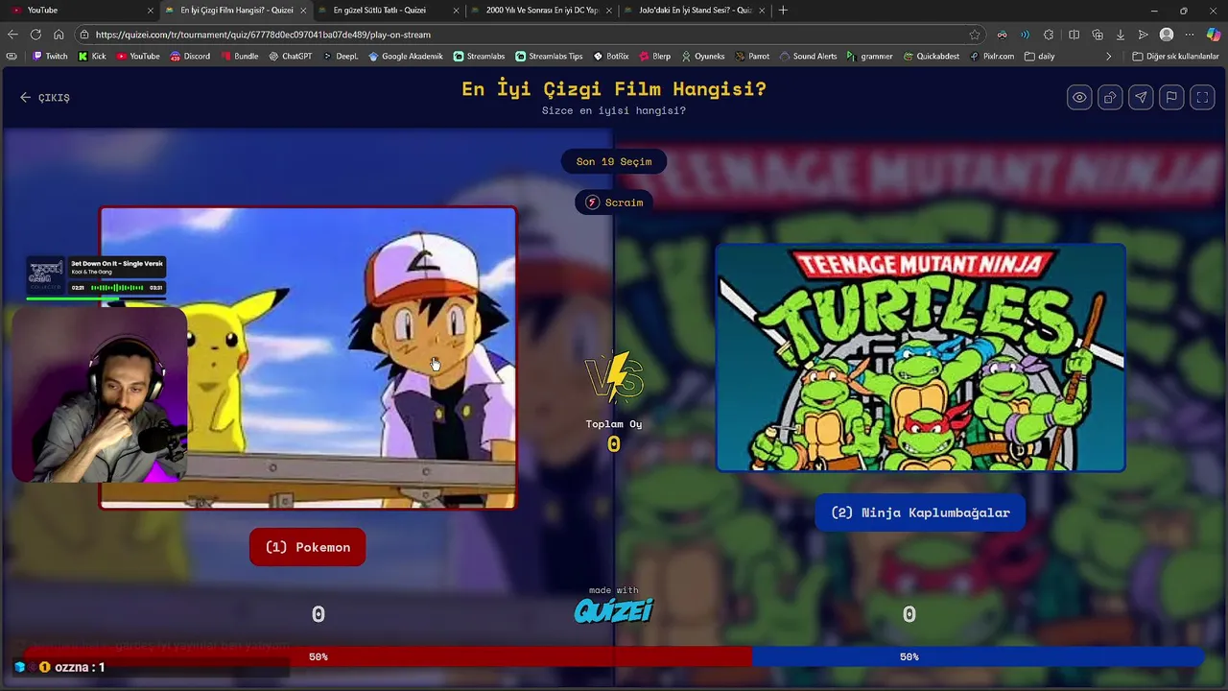Click the Son 19 Seçim label
The height and width of the screenshot is (691, 1228).
point(614,161)
